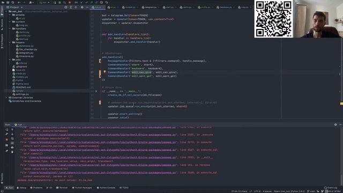Select file_checker.py in project tree
Image resolution: width=343 pixels, height=193 pixels.
coord(28,49)
